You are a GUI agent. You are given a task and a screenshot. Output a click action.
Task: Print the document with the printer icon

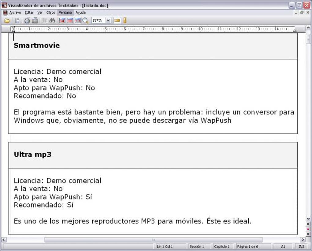point(27,20)
